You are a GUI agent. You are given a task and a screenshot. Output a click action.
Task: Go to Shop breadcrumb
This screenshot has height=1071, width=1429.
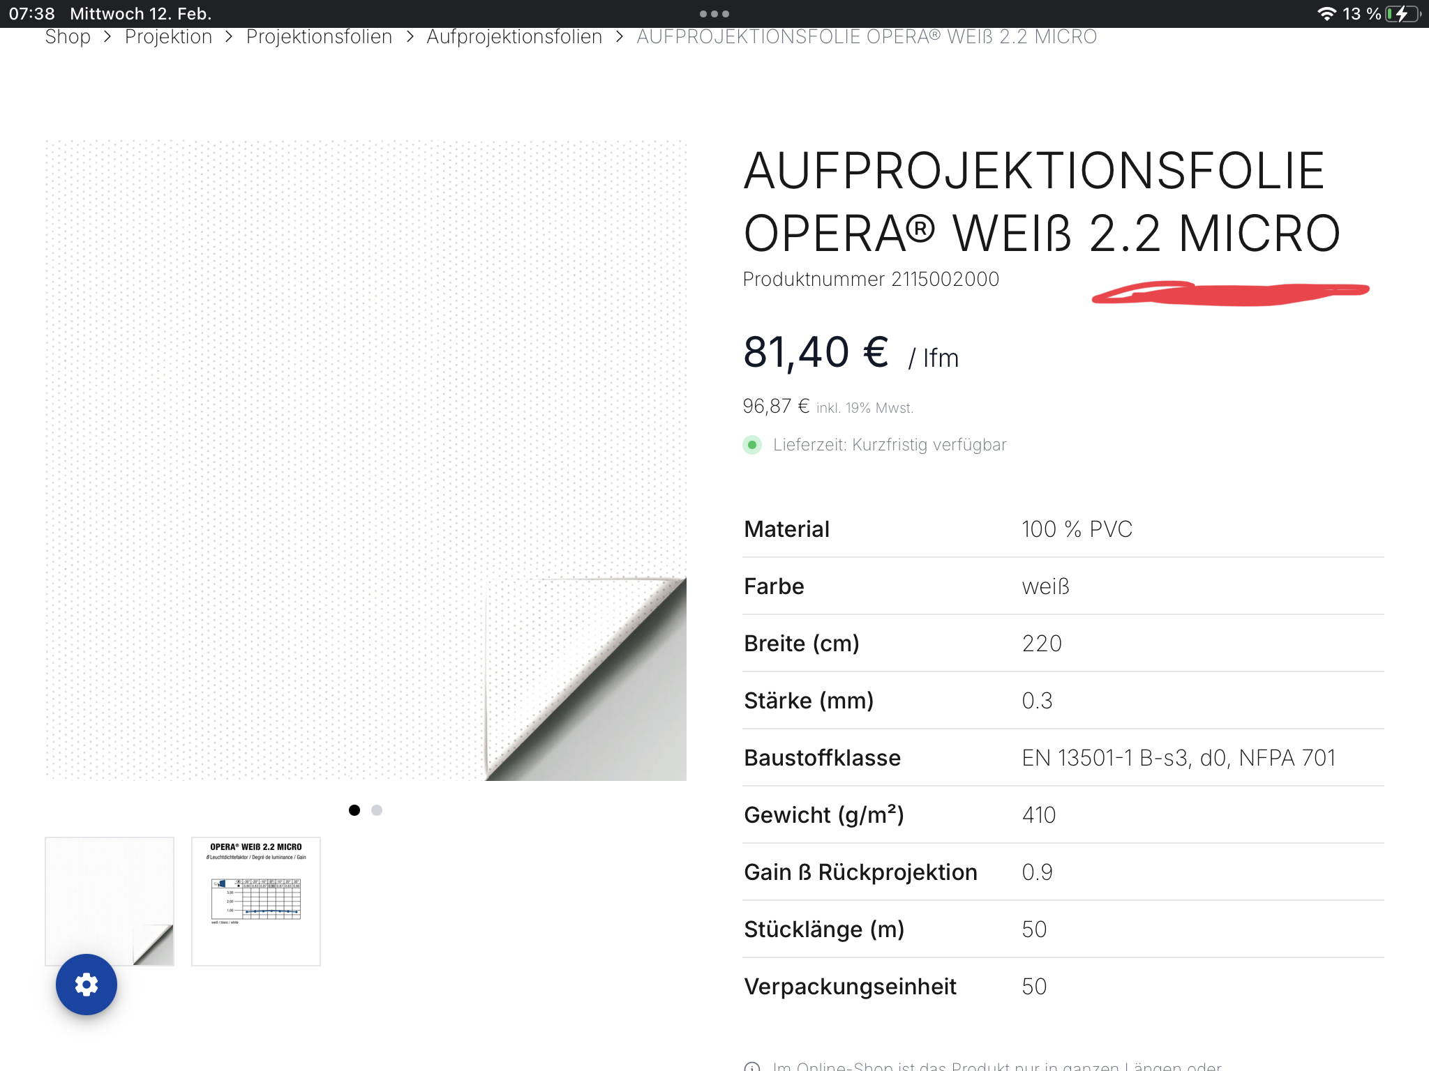point(68,36)
